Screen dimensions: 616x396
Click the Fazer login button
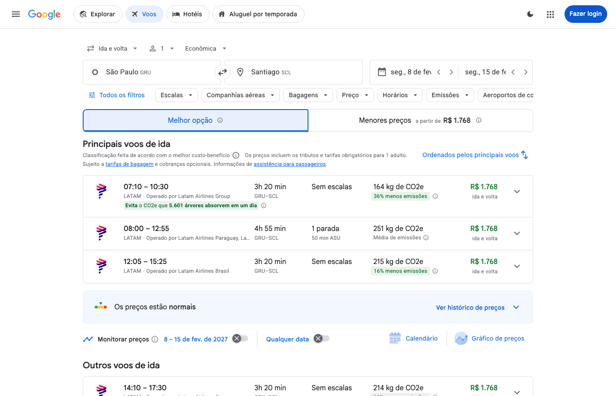[x=586, y=14]
